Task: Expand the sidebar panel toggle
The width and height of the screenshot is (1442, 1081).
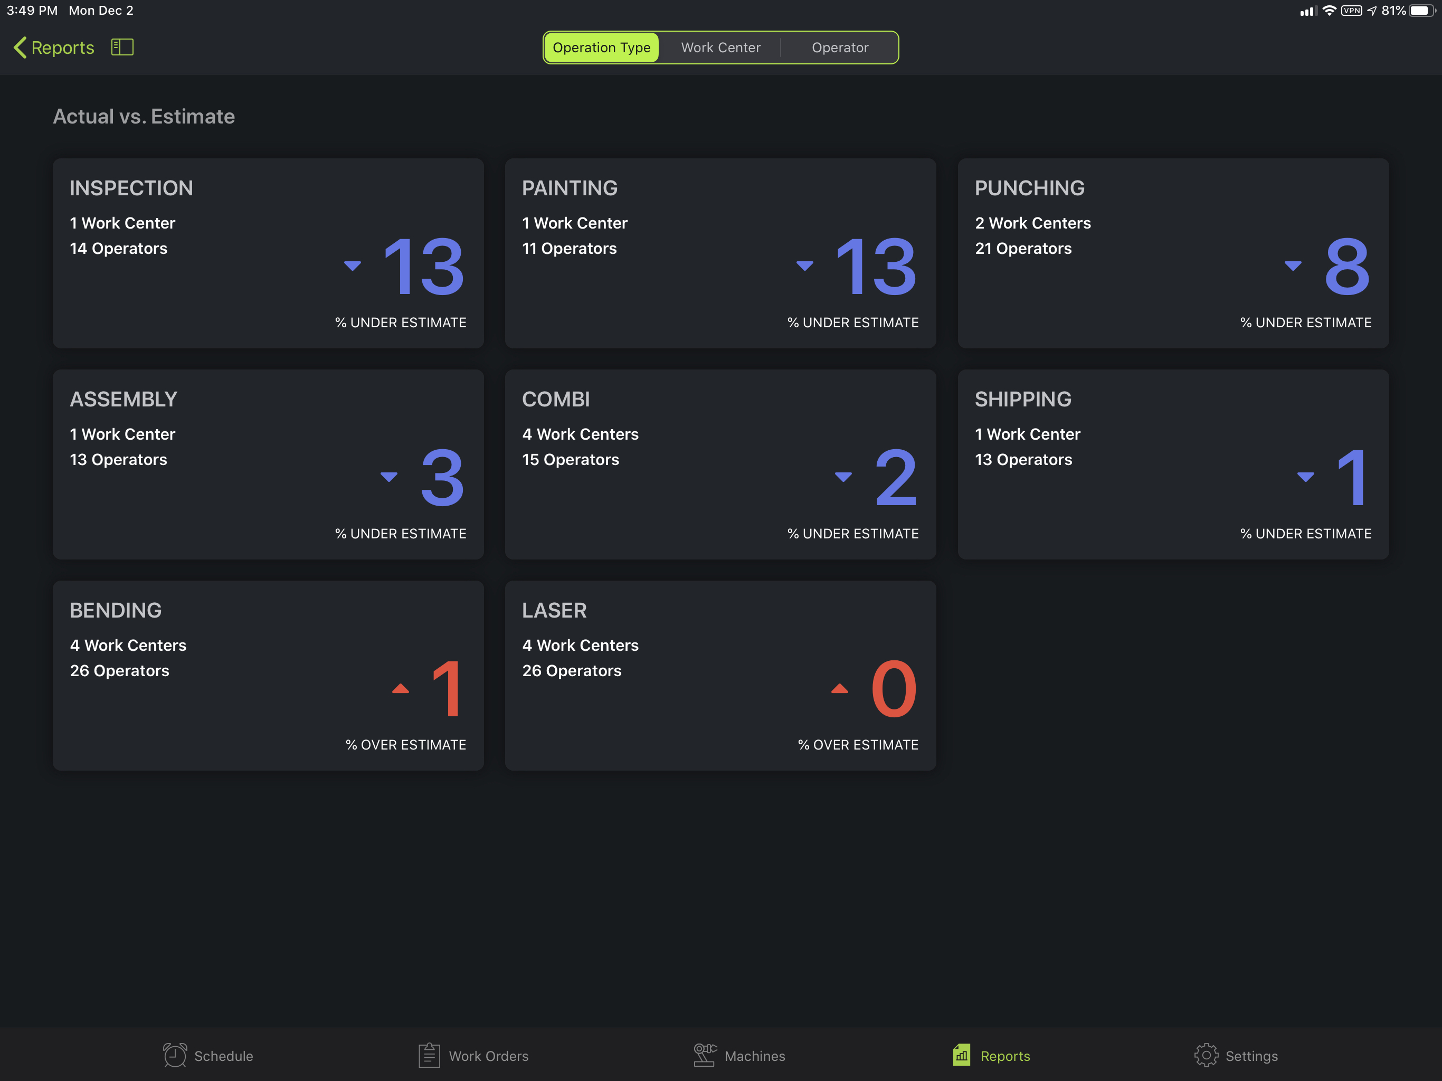Action: click(122, 46)
